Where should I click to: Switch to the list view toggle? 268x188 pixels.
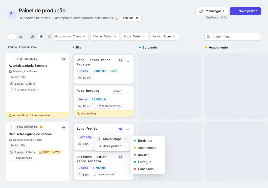pyautogui.click(x=21, y=37)
